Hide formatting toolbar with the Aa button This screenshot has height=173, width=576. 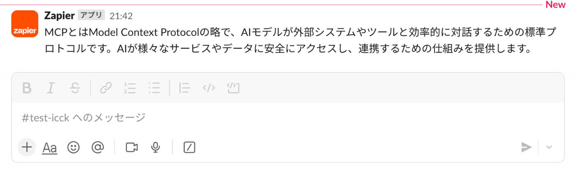click(50, 147)
